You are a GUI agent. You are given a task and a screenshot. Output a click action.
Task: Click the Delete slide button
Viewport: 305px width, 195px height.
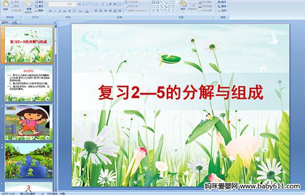[x=39, y=11]
